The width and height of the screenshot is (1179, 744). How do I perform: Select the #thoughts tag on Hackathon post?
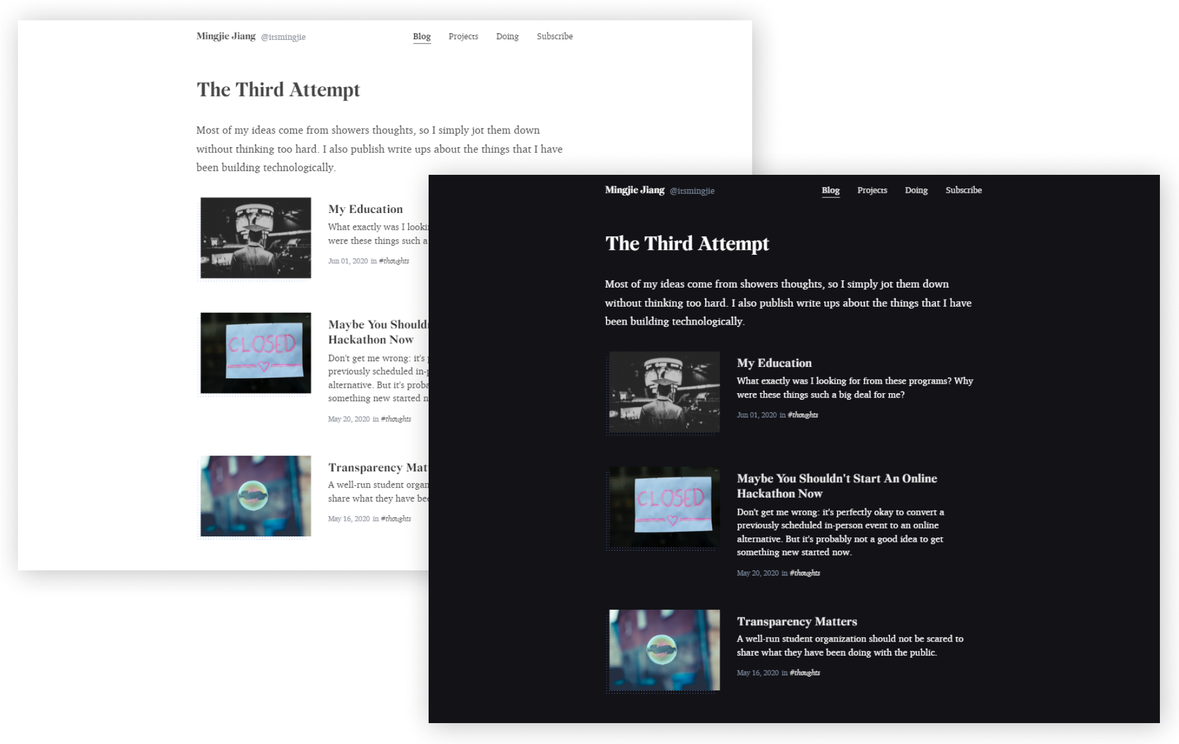804,572
